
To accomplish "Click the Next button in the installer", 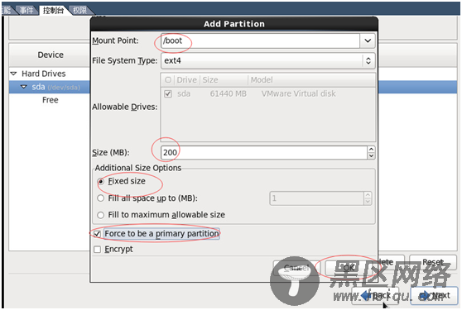I will pos(435,295).
